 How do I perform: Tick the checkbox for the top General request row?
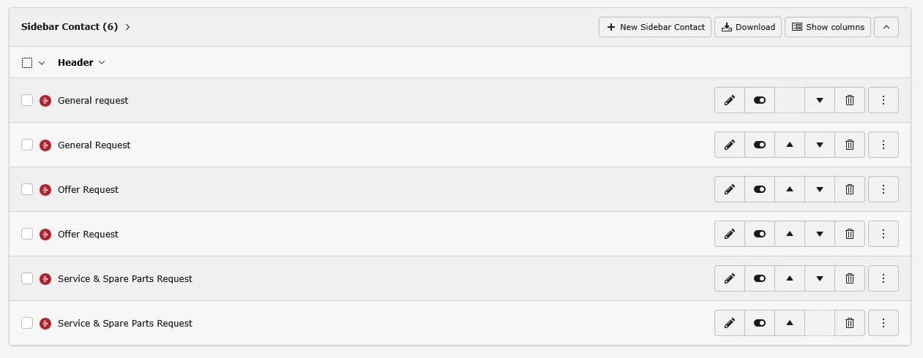[27, 100]
